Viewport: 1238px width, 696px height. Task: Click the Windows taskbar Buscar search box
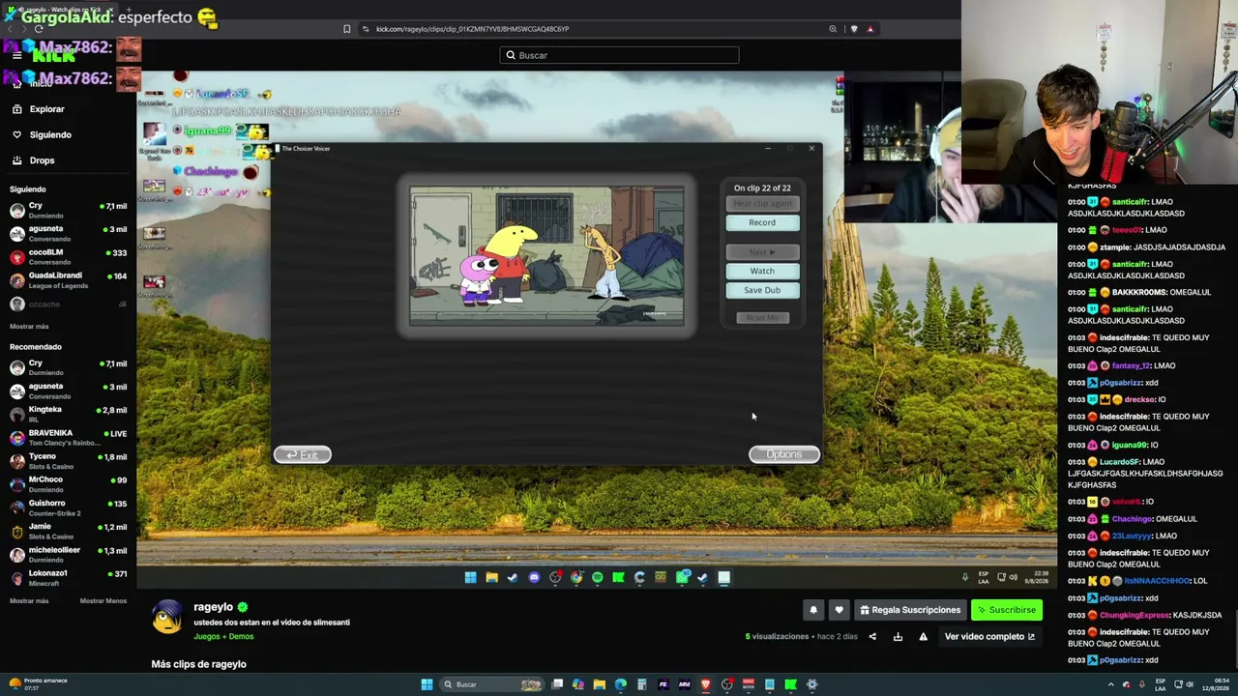click(493, 684)
